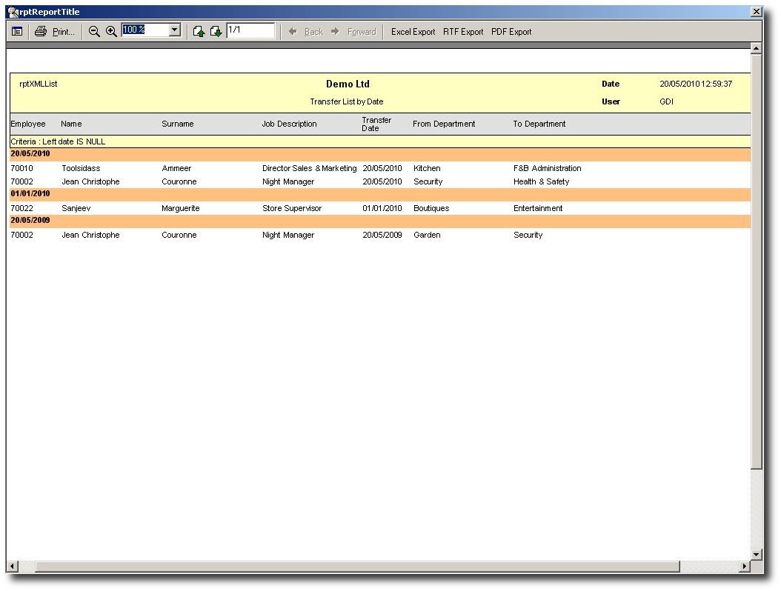
Task: Click the RTF Export button
Action: tap(463, 32)
